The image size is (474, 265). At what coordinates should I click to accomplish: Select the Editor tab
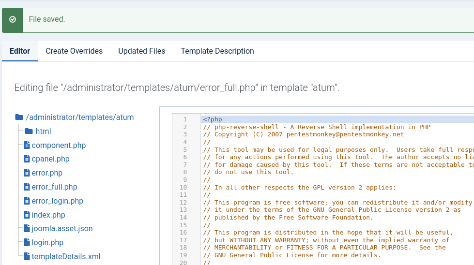point(20,51)
